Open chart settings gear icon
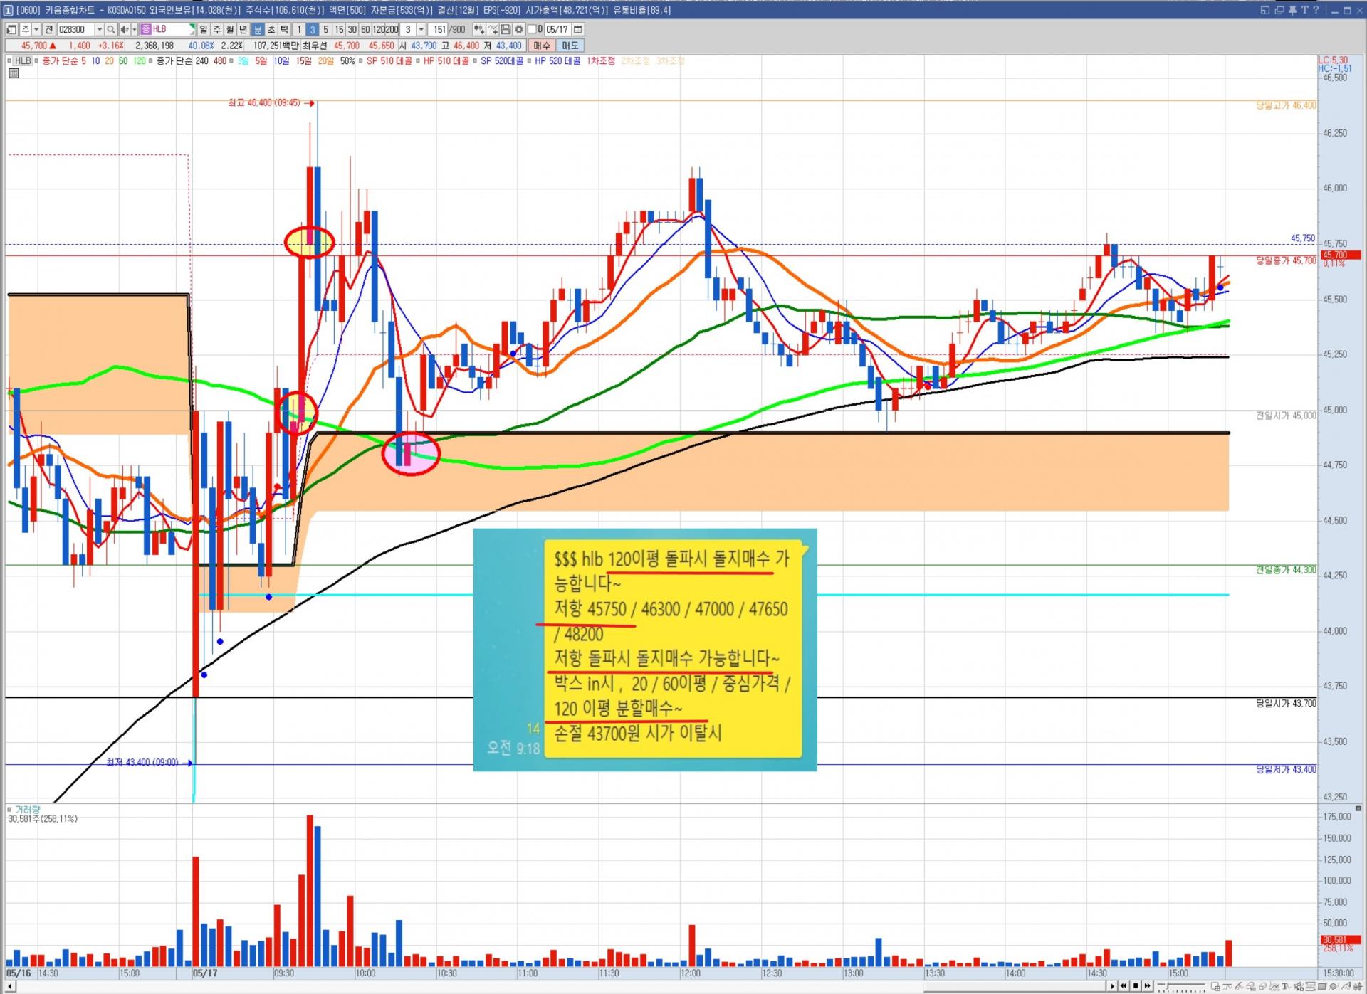This screenshot has height=994, width=1367. pos(520,29)
